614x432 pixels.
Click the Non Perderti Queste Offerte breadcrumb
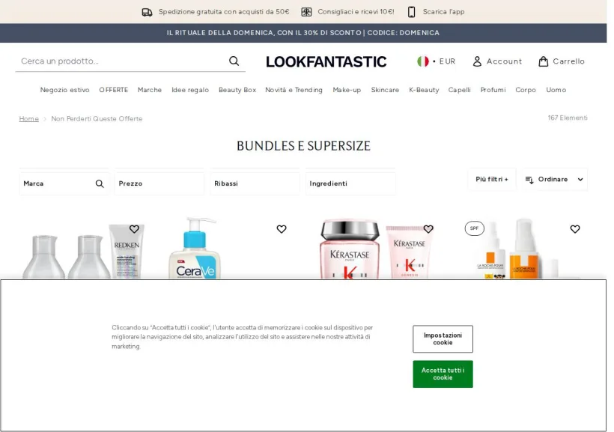(97, 119)
